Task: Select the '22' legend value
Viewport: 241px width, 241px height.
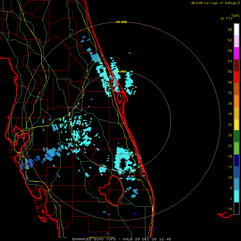Action: 230,146
